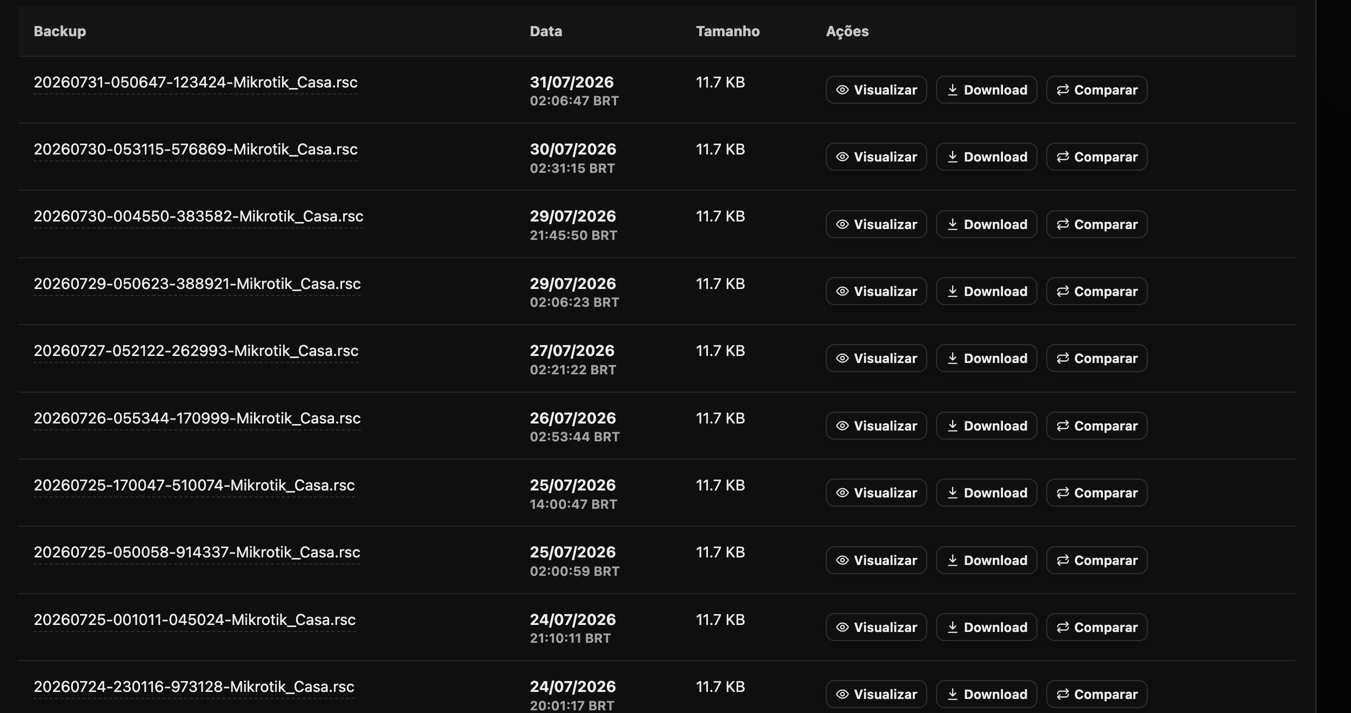Screen dimensions: 1351x713
Task: Comparar the backup from 30/07/2026 02:31:15
Action: coord(1096,157)
